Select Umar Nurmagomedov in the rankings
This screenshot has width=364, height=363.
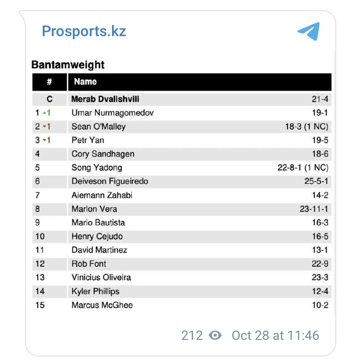pos(112,113)
